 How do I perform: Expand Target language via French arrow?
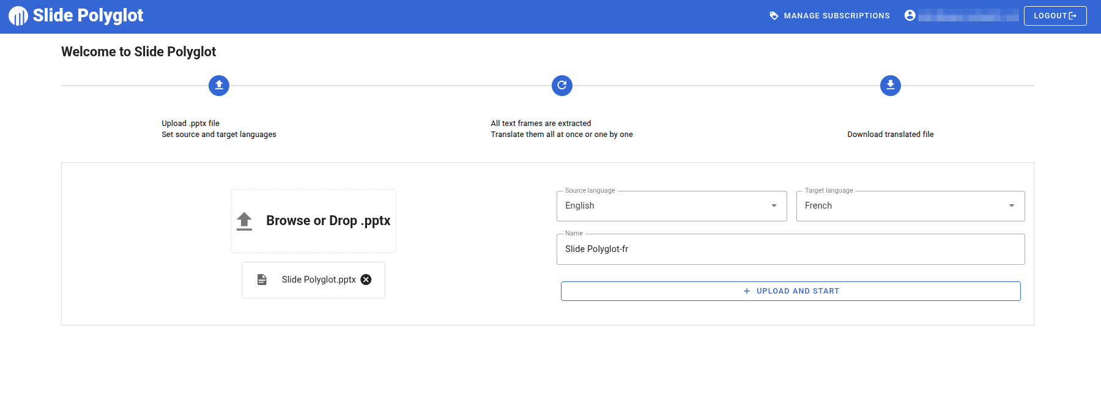1012,206
